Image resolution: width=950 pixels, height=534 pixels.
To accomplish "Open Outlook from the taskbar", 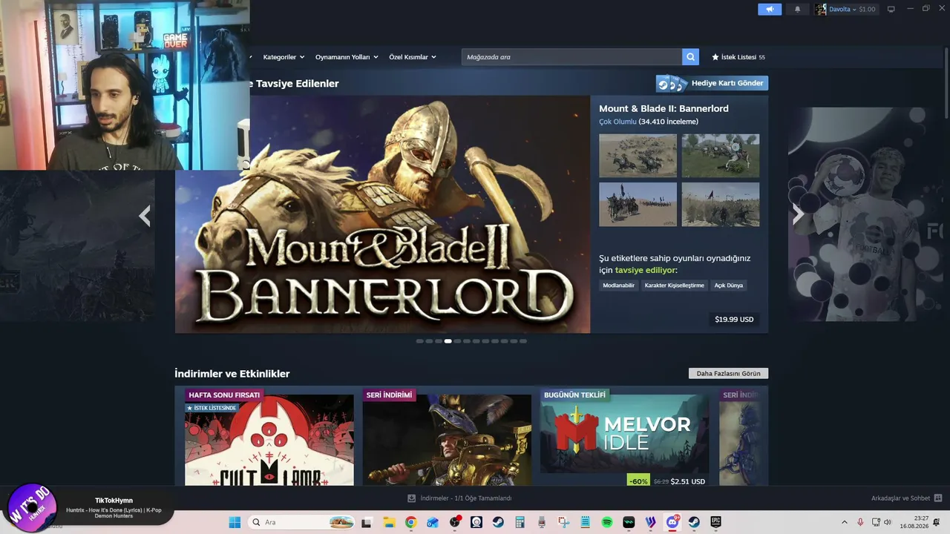I will point(433,522).
